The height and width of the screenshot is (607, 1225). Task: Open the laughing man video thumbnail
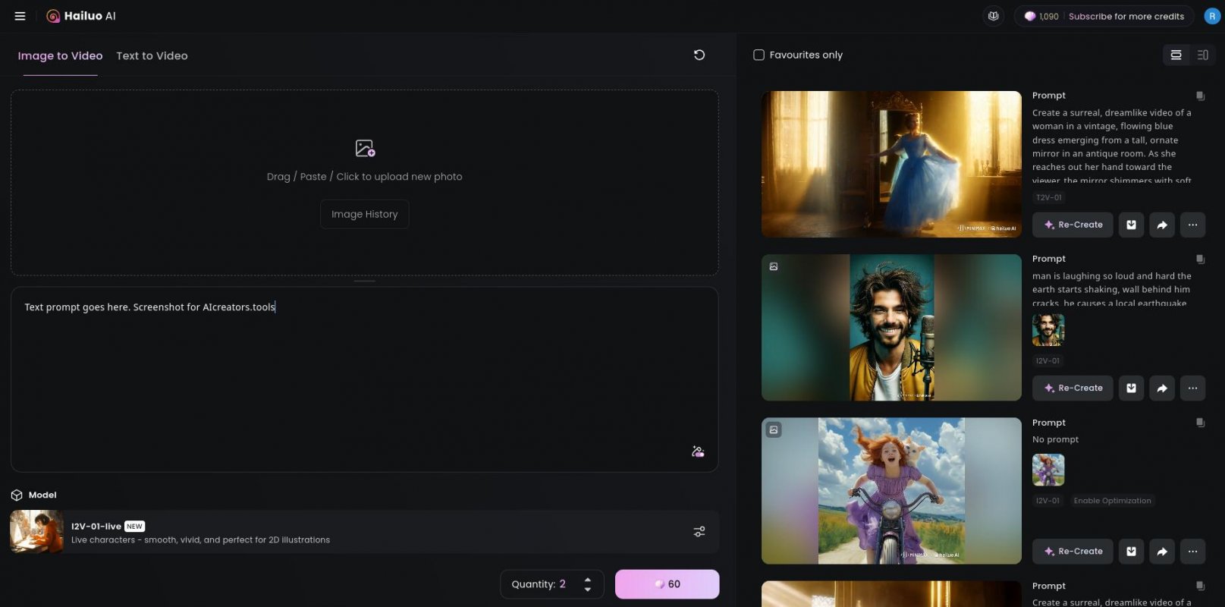pos(891,327)
